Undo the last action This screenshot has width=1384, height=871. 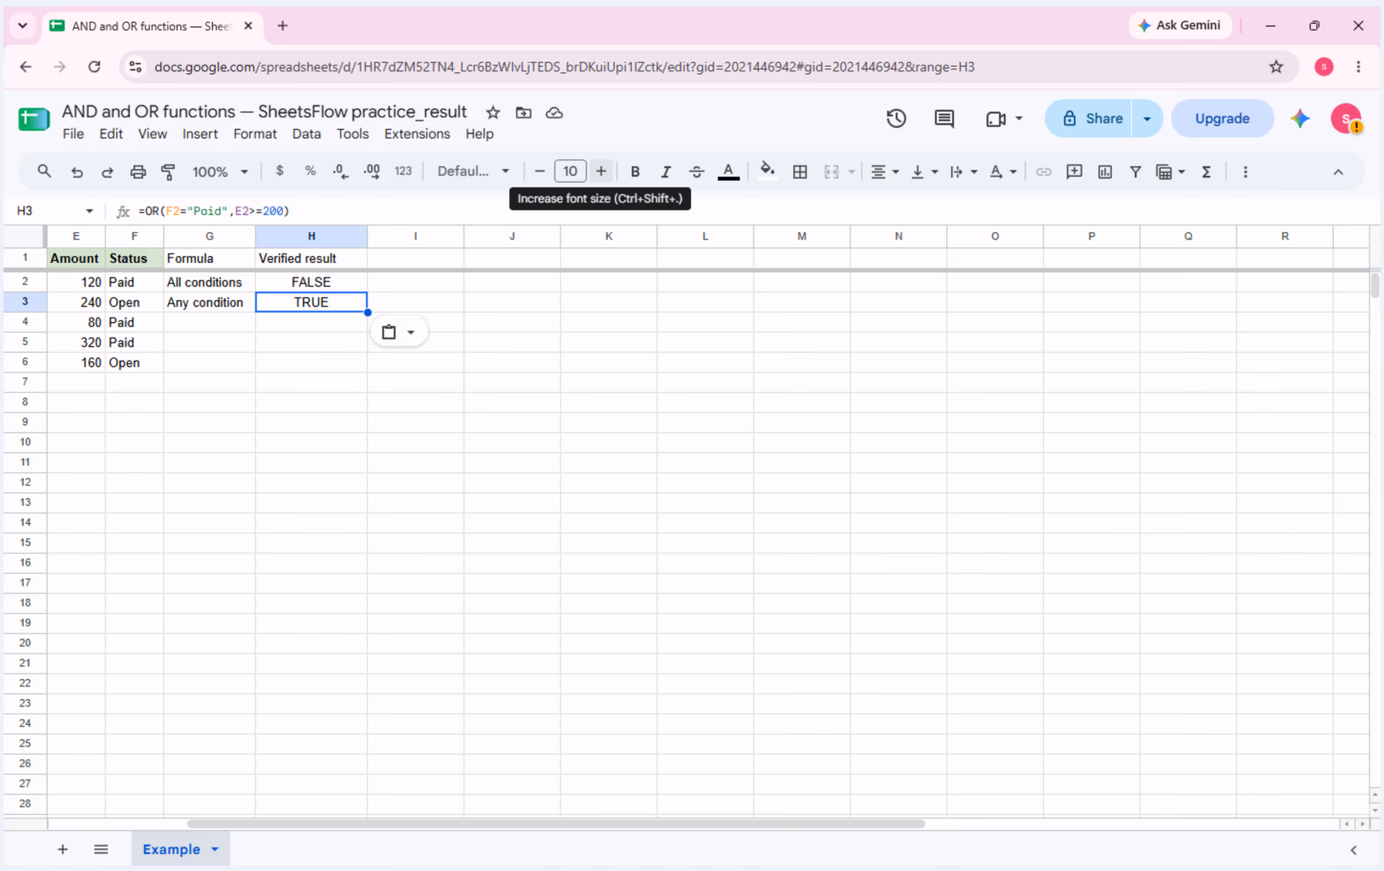pyautogui.click(x=77, y=171)
